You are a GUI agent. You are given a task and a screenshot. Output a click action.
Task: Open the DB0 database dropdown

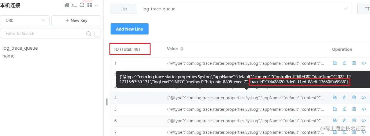pos(25,20)
